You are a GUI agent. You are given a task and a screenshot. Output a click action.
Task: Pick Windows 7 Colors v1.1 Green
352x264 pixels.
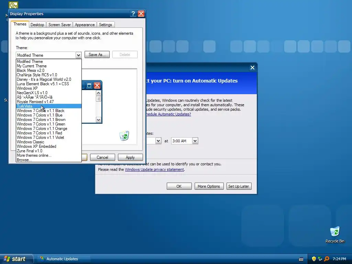click(x=49, y=124)
